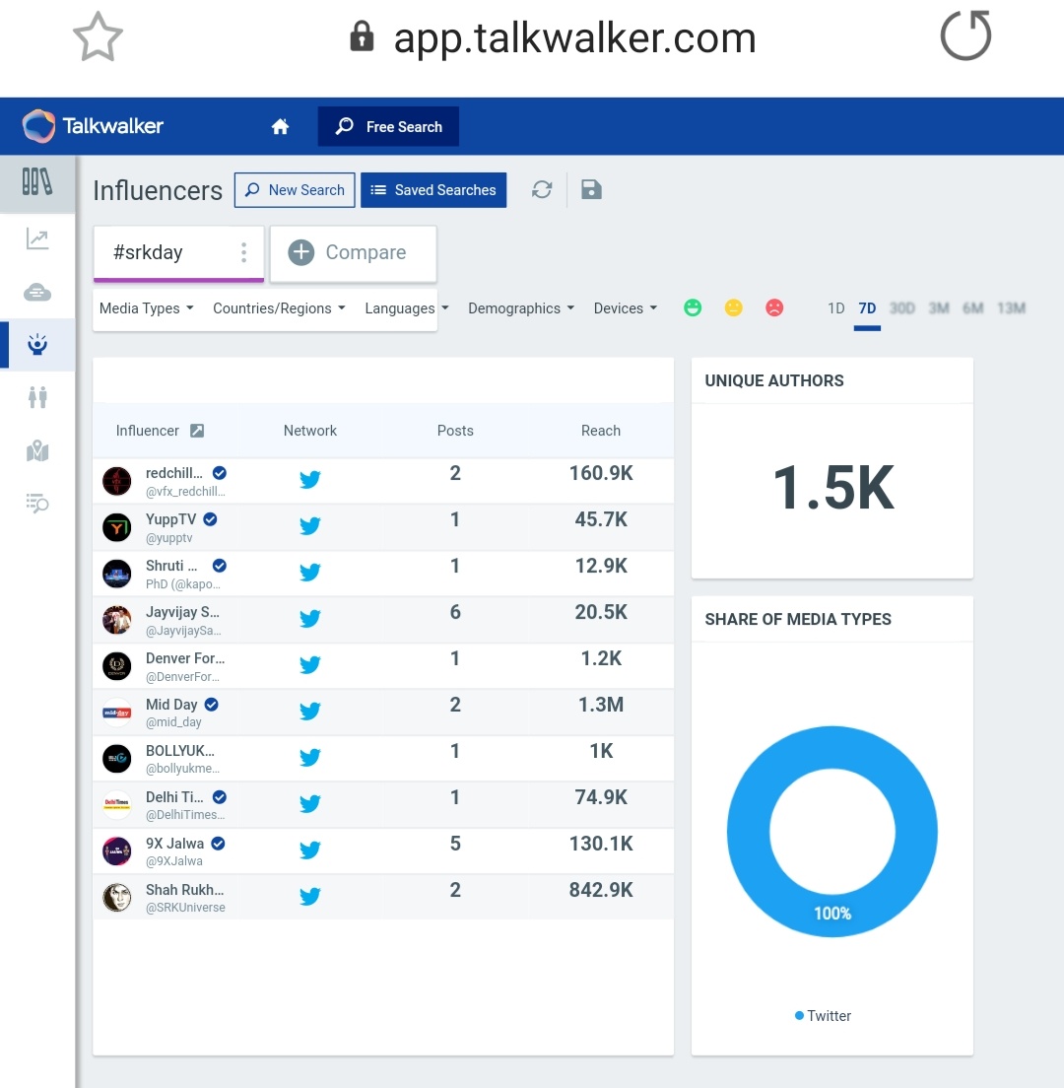Click the Denver For... avatar thumbnail
Image resolution: width=1064 pixels, height=1088 pixels.
(x=116, y=666)
